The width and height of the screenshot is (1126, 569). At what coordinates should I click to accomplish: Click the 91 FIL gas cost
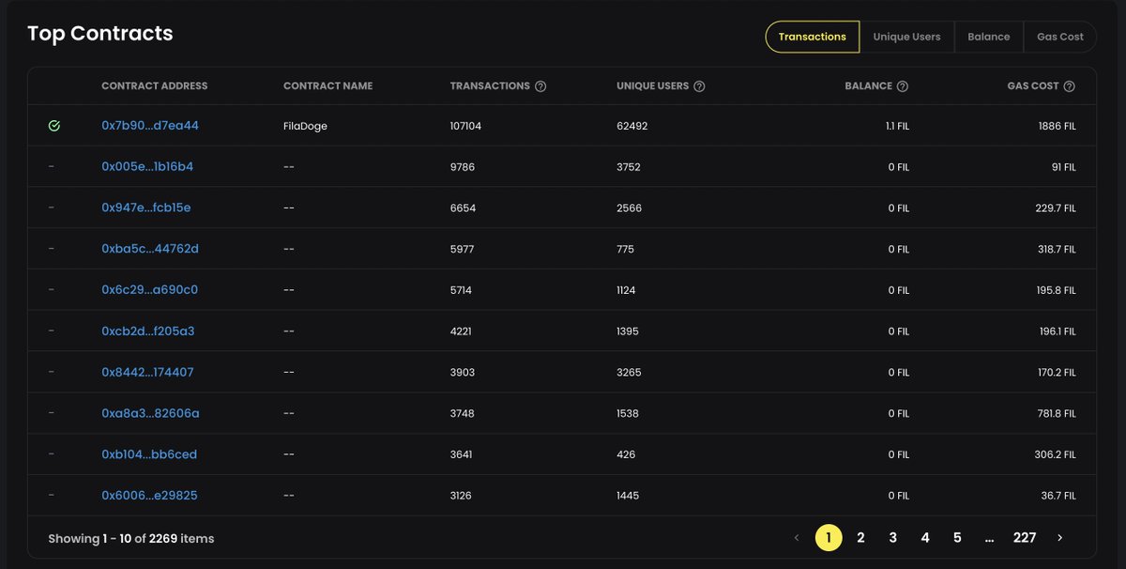pos(1063,167)
